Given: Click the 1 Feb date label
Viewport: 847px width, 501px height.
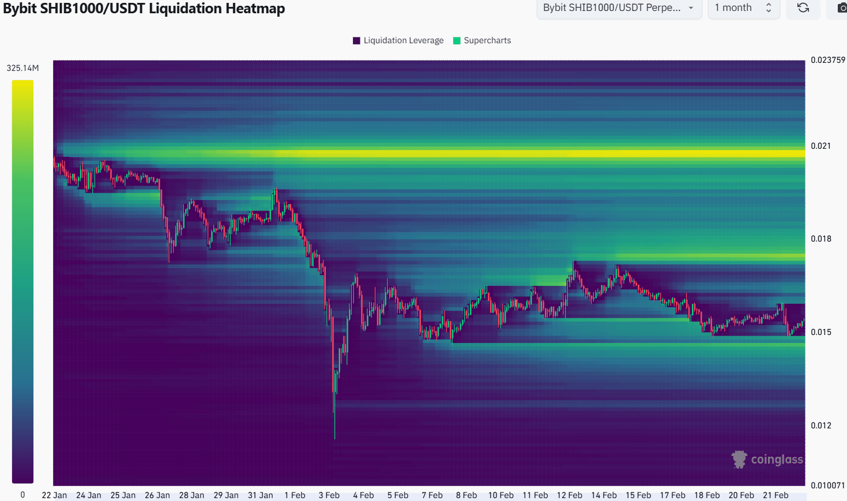Looking at the screenshot, I should [295, 495].
